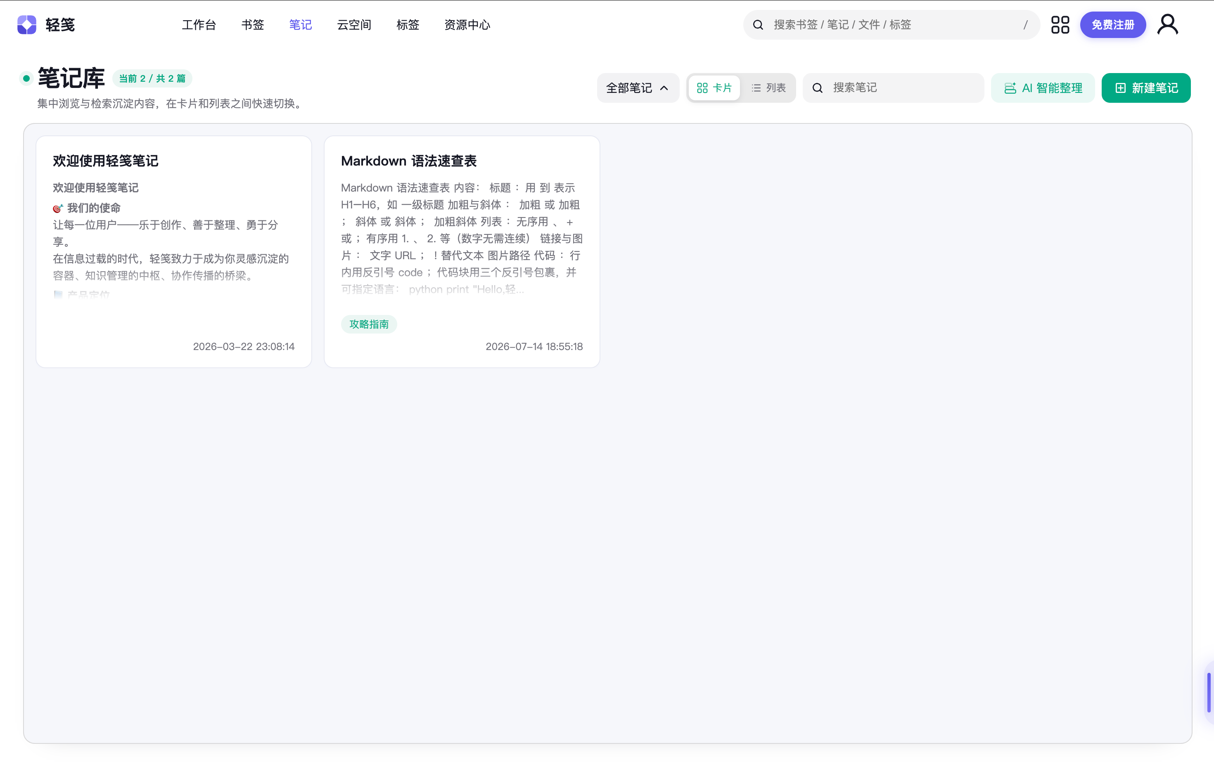Screen dimensions: 1214x762
Task: Open the apps grid icon
Action: click(1060, 25)
